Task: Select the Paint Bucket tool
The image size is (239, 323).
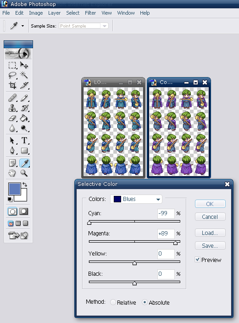Action: click(x=24, y=118)
